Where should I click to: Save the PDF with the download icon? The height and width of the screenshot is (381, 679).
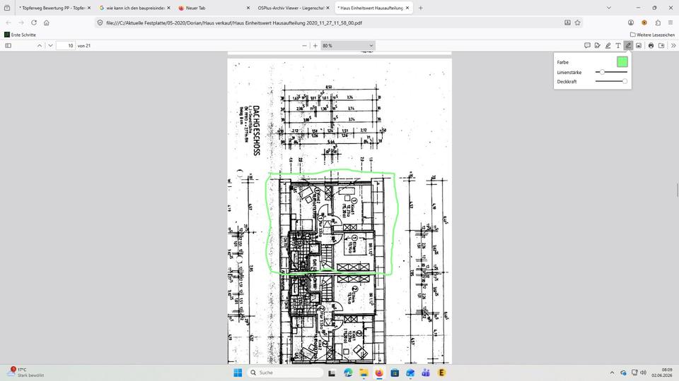point(661,45)
